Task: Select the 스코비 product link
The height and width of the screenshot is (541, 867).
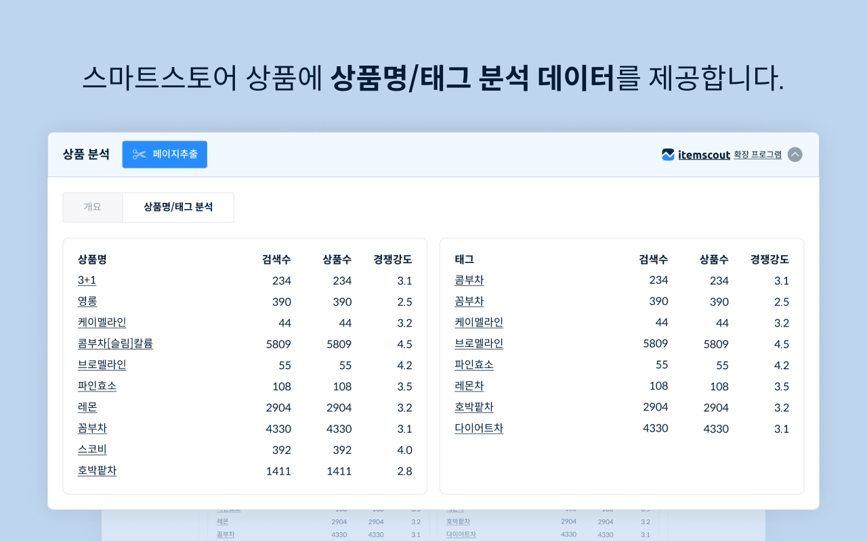Action: coord(92,450)
